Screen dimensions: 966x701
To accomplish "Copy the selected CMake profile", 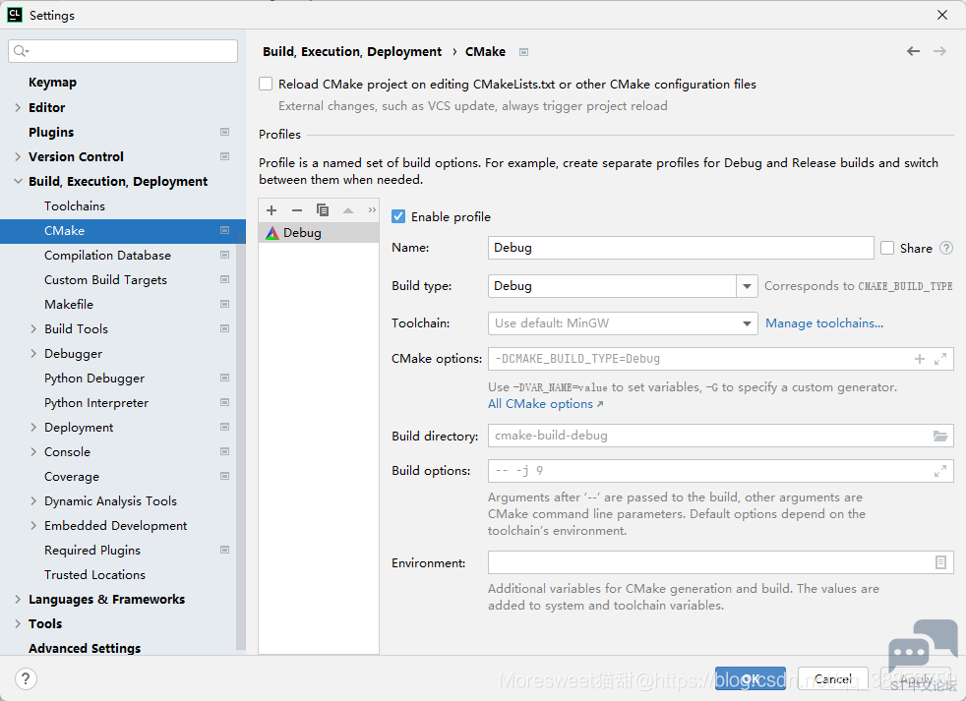I will tap(323, 210).
